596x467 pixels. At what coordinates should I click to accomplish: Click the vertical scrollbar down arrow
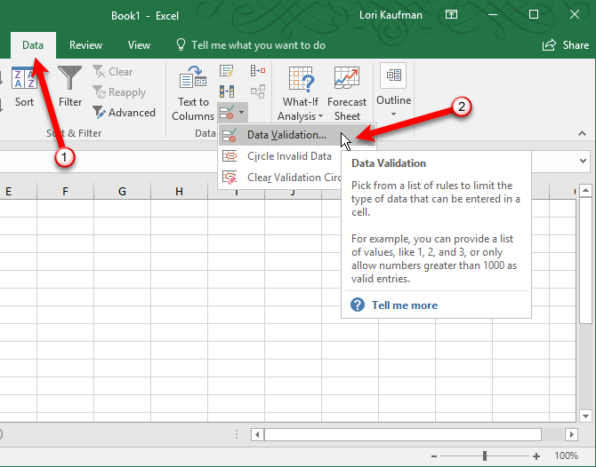584,415
